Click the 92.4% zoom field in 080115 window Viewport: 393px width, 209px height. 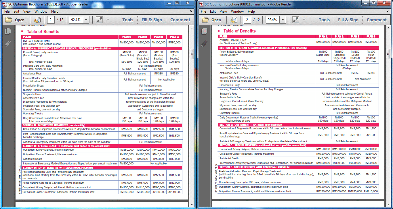[x=273, y=20]
